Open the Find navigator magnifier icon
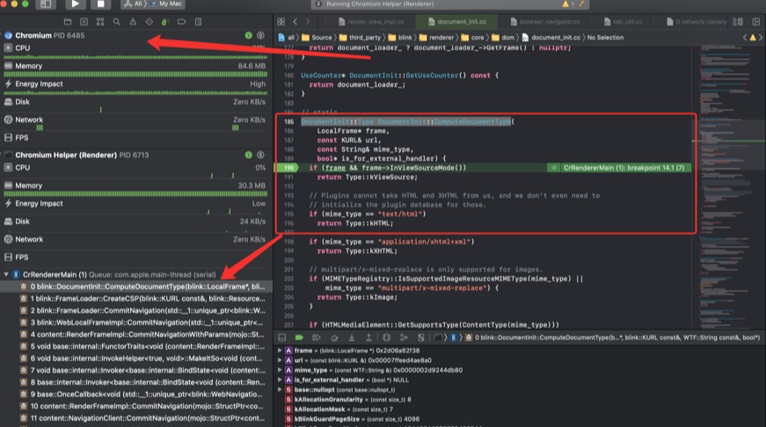 tap(116, 21)
